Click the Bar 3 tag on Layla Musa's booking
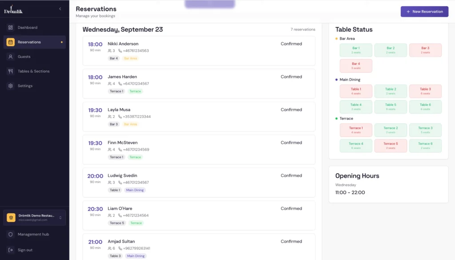 (114, 124)
